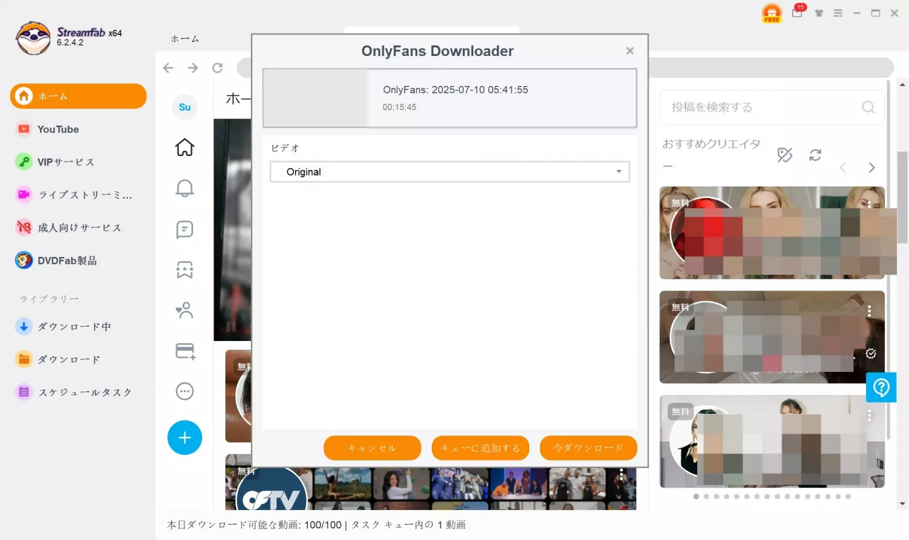Open the subscriptions person-heart icon
Viewport: 909px width, 540px height.
(x=184, y=310)
